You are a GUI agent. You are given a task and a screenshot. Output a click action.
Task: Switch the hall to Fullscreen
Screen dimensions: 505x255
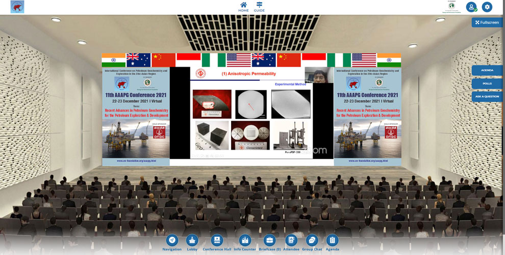tap(487, 22)
